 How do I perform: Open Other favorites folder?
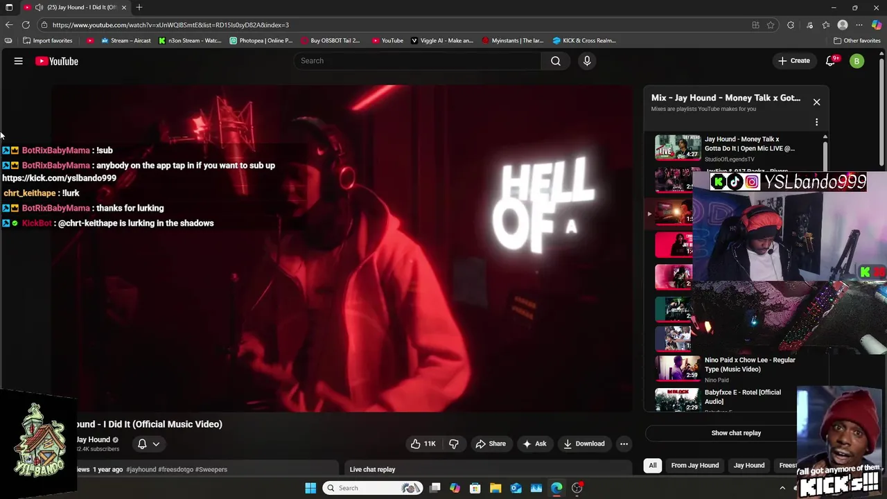point(857,41)
